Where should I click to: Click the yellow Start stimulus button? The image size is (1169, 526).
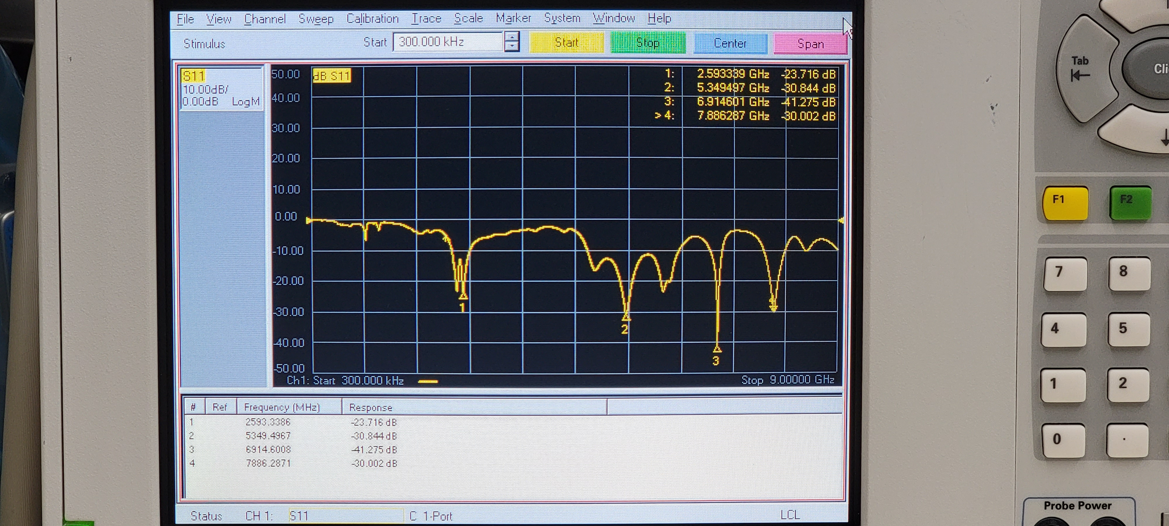tap(566, 43)
